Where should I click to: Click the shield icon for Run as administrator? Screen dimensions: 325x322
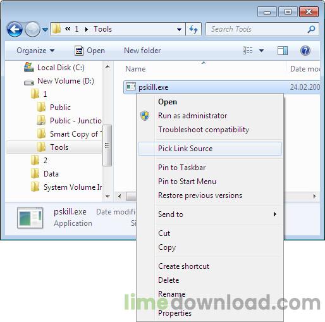tap(145, 116)
